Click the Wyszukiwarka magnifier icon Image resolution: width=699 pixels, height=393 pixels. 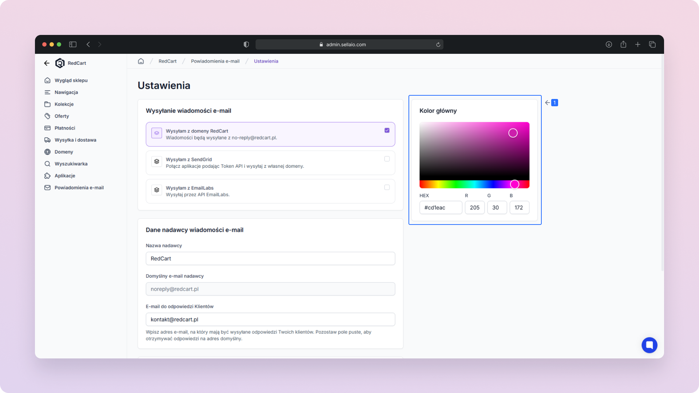(x=47, y=164)
